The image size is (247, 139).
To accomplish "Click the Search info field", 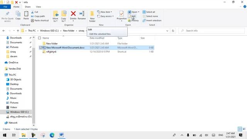I will (x=211, y=31).
